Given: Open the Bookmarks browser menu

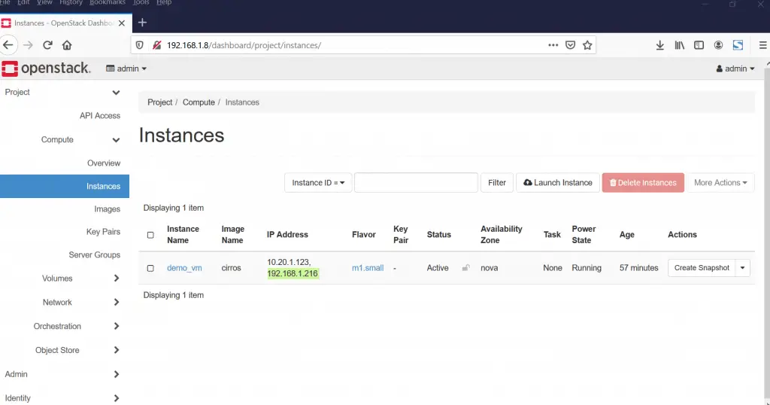Looking at the screenshot, I should click(x=107, y=2).
